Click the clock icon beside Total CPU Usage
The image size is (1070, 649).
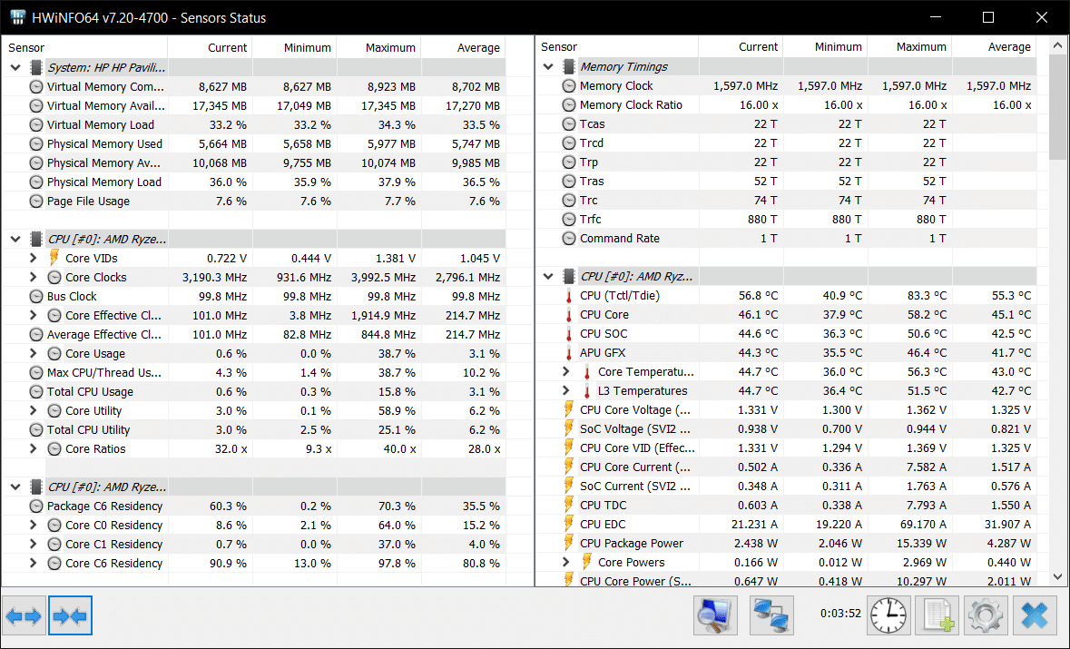(x=36, y=392)
